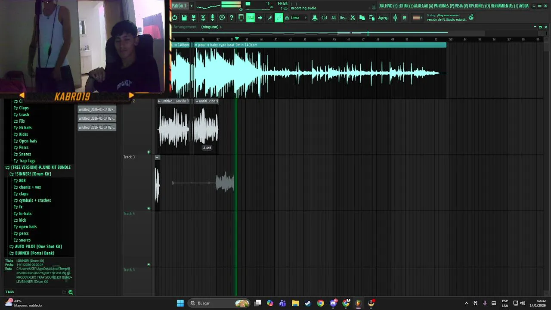The image size is (551, 310).
Task: Open the AYUDA menu
Action: pyautogui.click(x=524, y=6)
